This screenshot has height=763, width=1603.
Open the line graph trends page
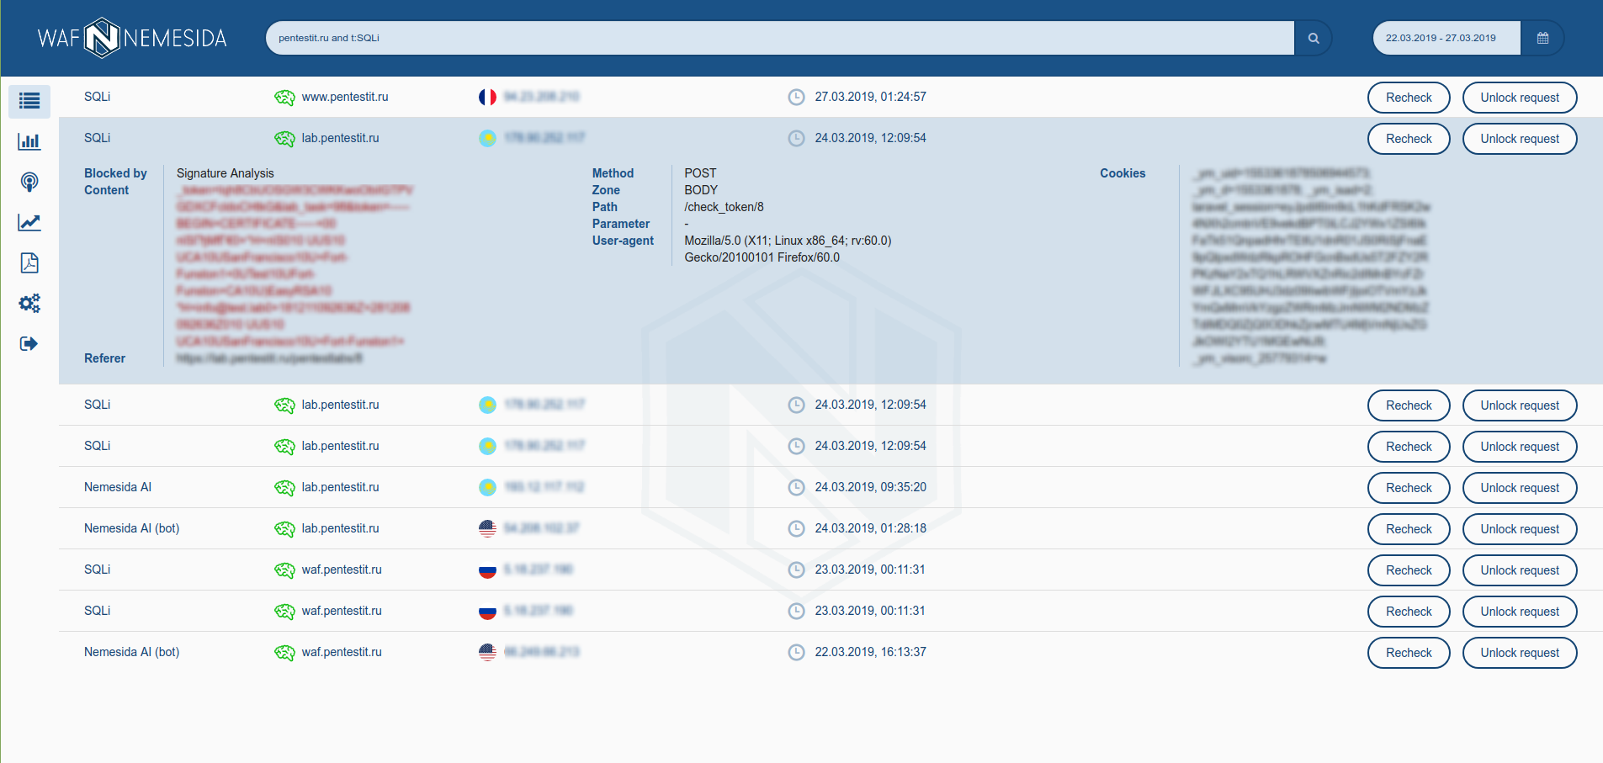29,222
